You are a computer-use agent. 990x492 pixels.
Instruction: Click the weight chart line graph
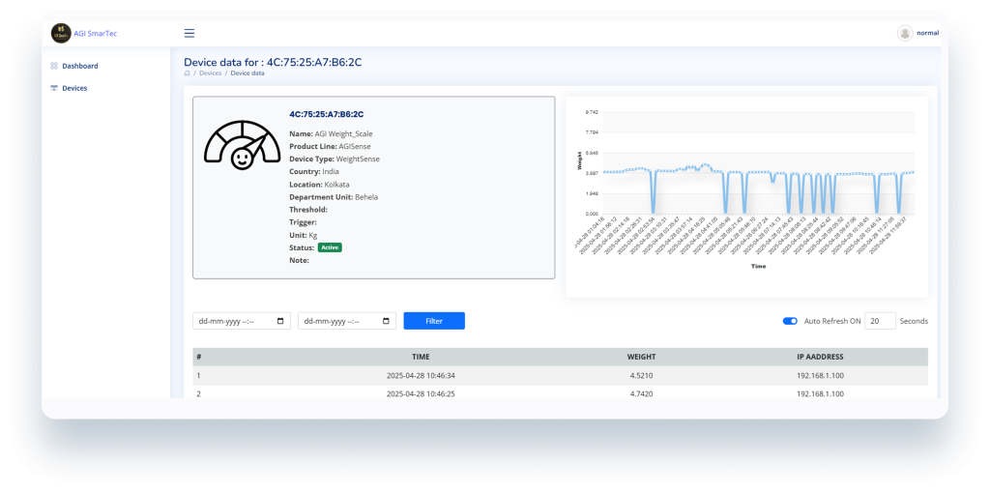pos(758,189)
